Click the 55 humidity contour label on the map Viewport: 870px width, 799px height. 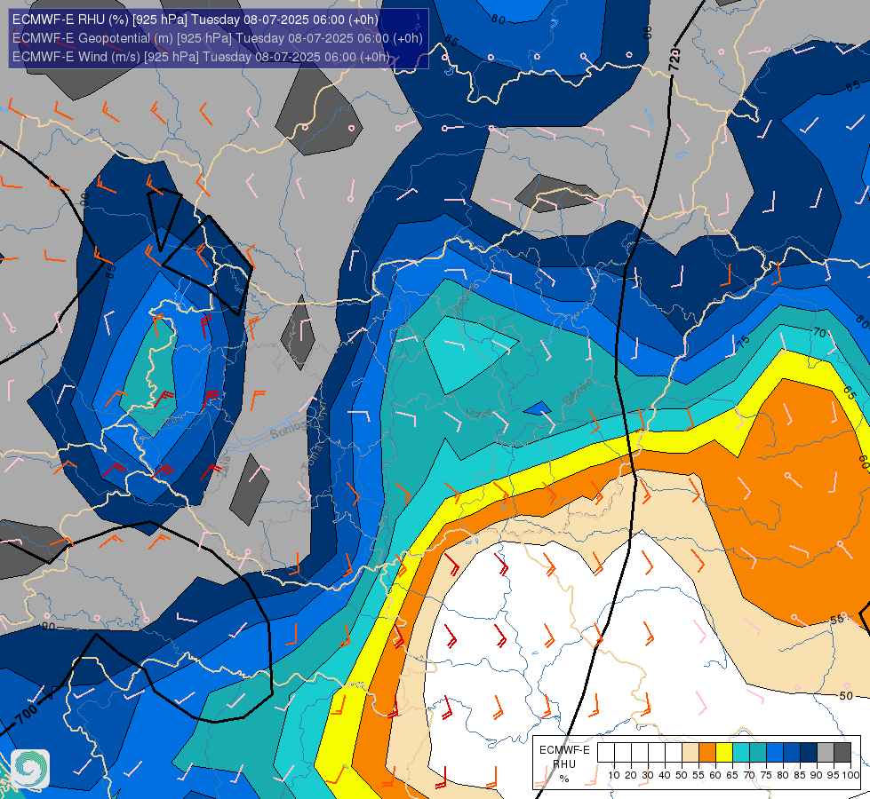click(837, 620)
